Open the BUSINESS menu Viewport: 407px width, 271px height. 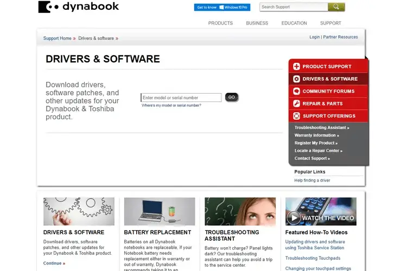coord(257,23)
